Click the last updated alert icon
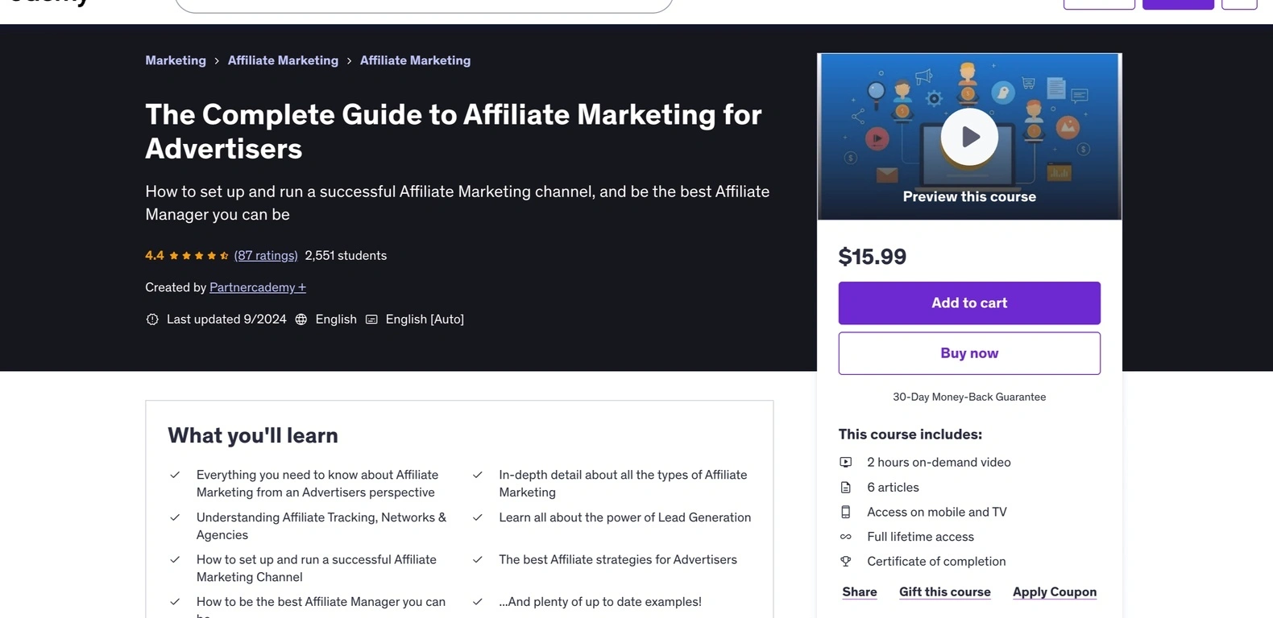 click(152, 319)
